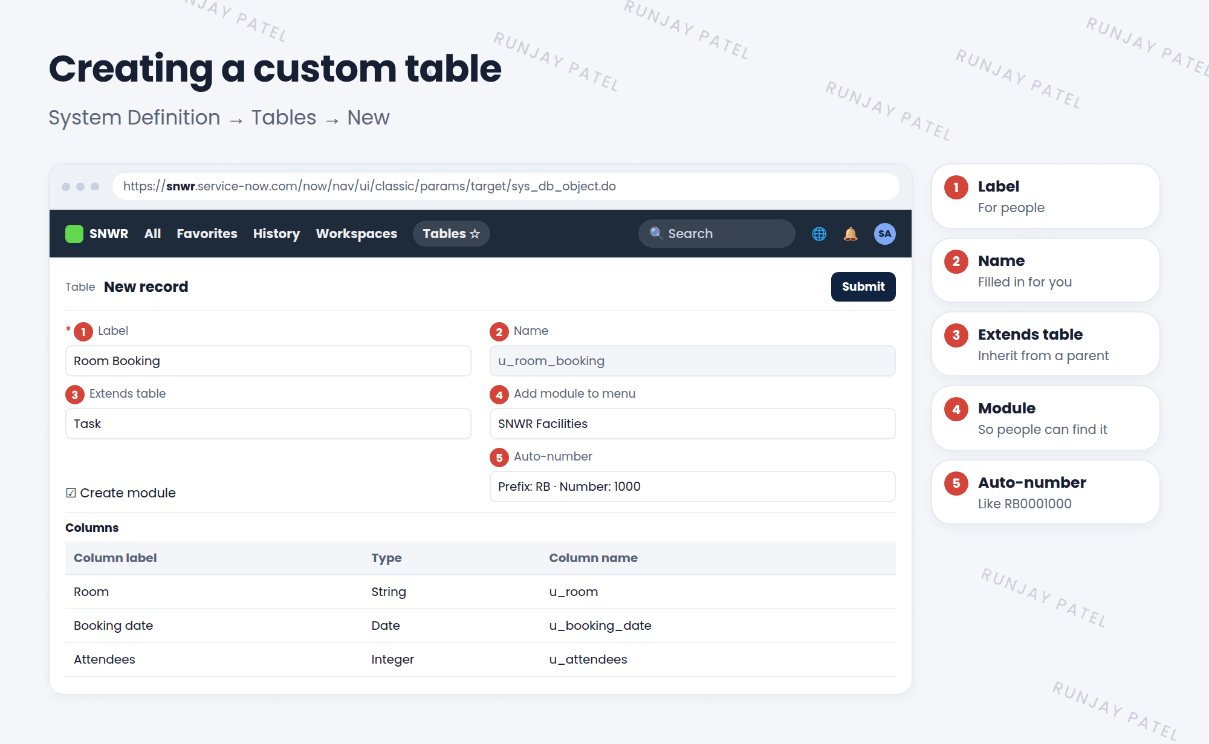The height and width of the screenshot is (744, 1209).
Task: Click the Extends table field Task
Action: [x=268, y=424]
